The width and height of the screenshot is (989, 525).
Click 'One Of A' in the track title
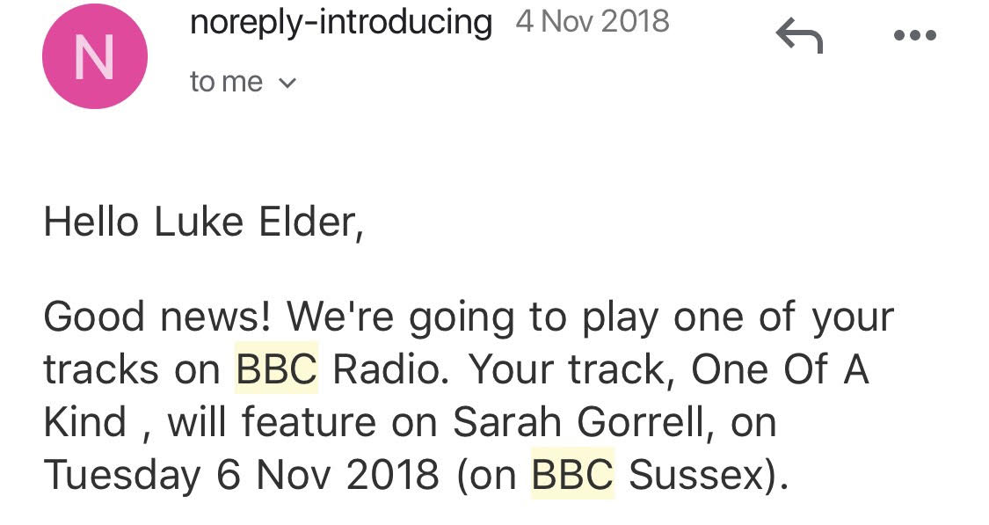779,370
